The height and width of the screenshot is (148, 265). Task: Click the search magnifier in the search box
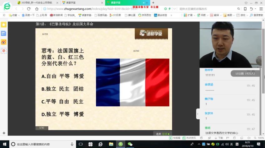(x=238, y=9)
